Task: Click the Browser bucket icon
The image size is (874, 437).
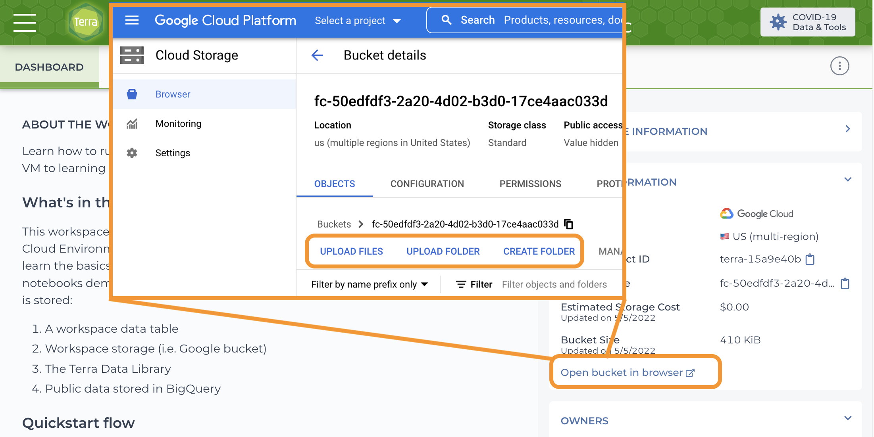Action: (132, 94)
